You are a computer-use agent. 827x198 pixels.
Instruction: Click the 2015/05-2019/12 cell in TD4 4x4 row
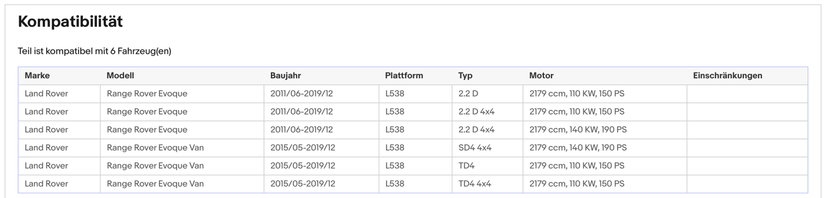click(303, 184)
